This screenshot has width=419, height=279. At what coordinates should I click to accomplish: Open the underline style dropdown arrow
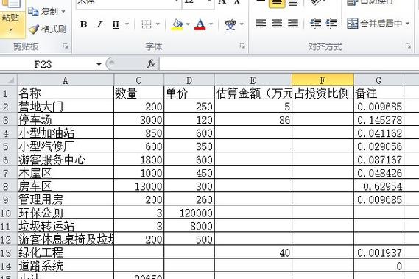(127, 24)
